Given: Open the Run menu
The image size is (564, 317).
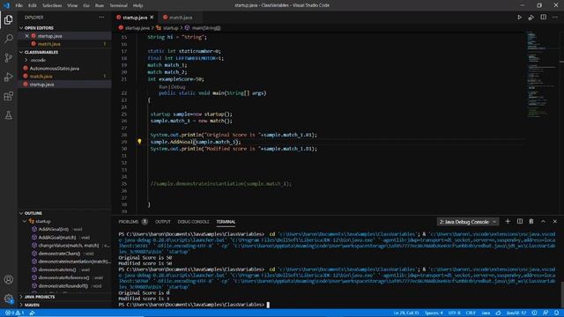Looking at the screenshot, I should (x=100, y=5).
